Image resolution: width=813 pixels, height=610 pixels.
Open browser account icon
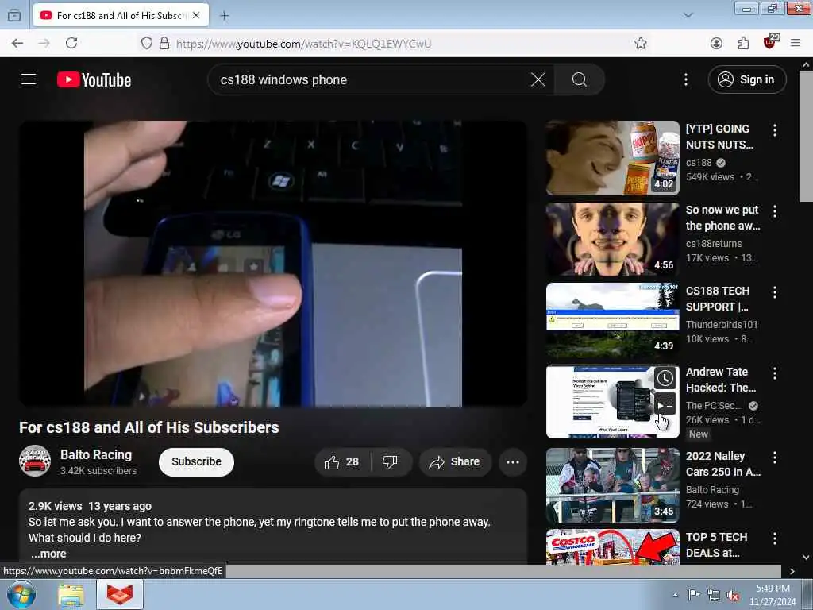716,43
